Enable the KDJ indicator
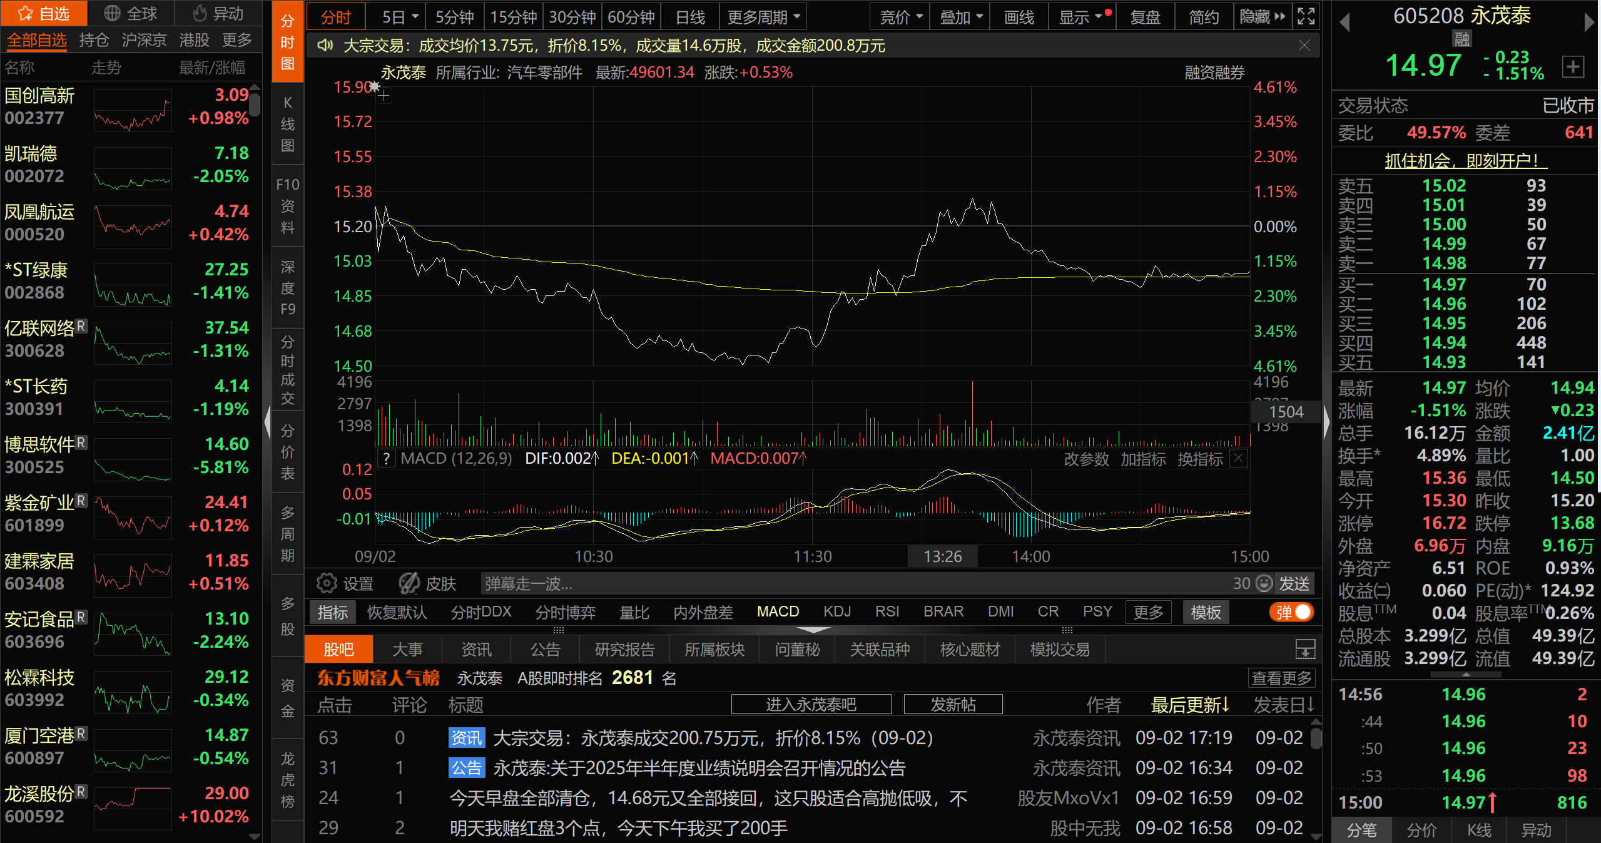The height and width of the screenshot is (843, 1601). [x=836, y=611]
